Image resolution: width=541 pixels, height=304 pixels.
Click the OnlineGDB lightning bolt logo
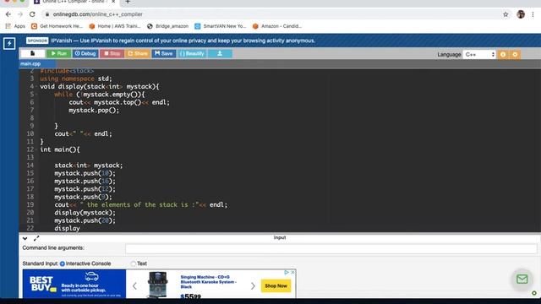[9, 43]
